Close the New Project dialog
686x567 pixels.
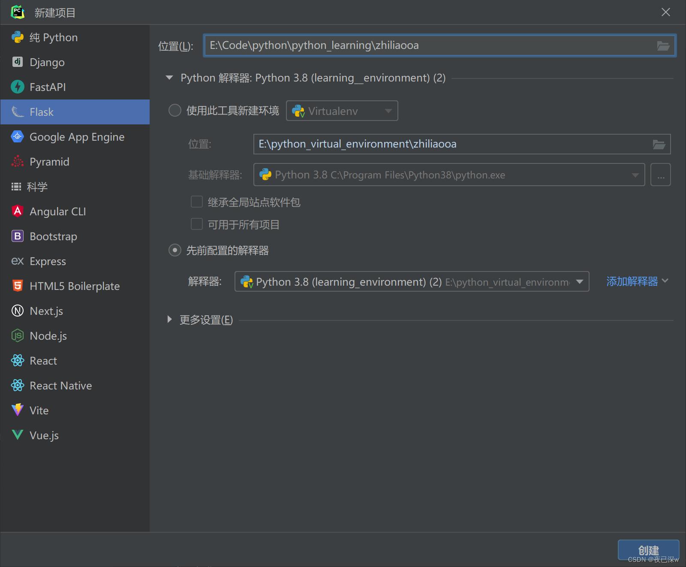[666, 12]
